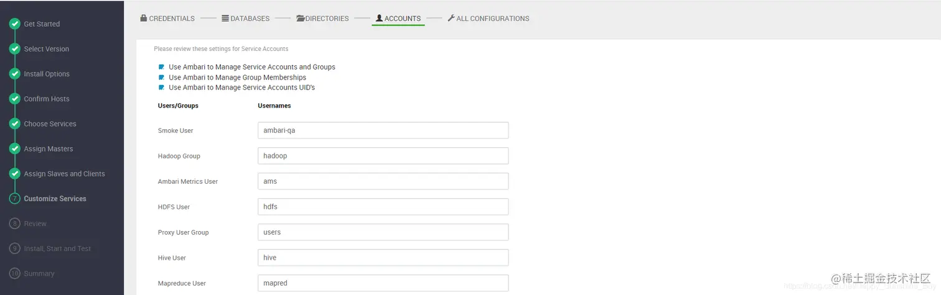Screen dimensions: 941x295
Task: Go back to Get Started step
Action: point(42,24)
